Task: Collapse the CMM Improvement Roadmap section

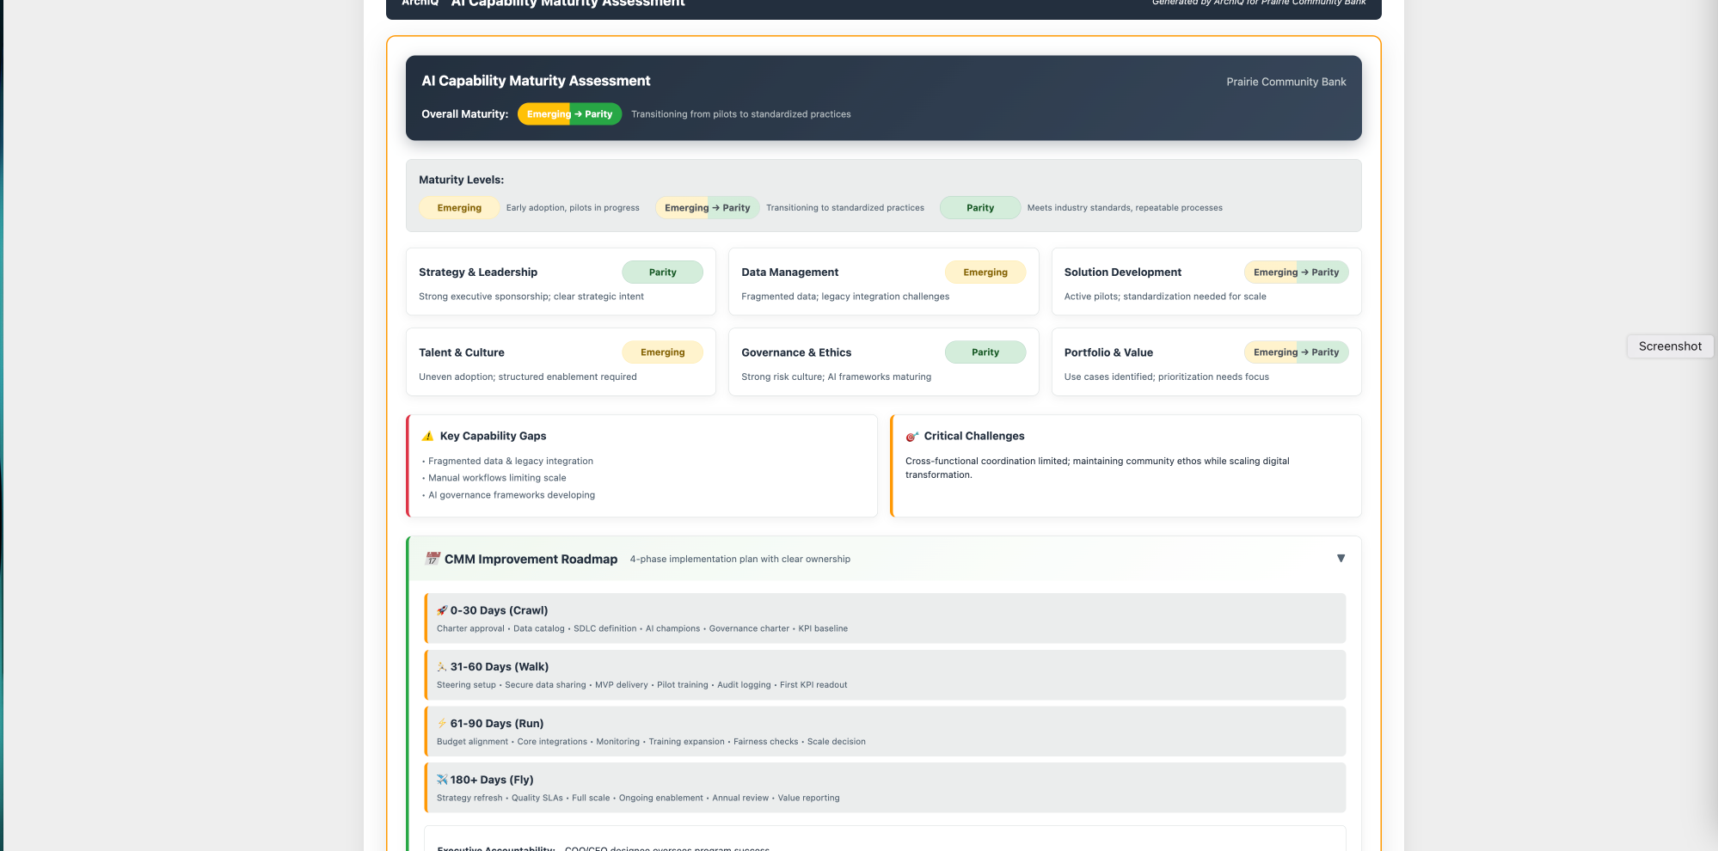Action: pos(1341,558)
